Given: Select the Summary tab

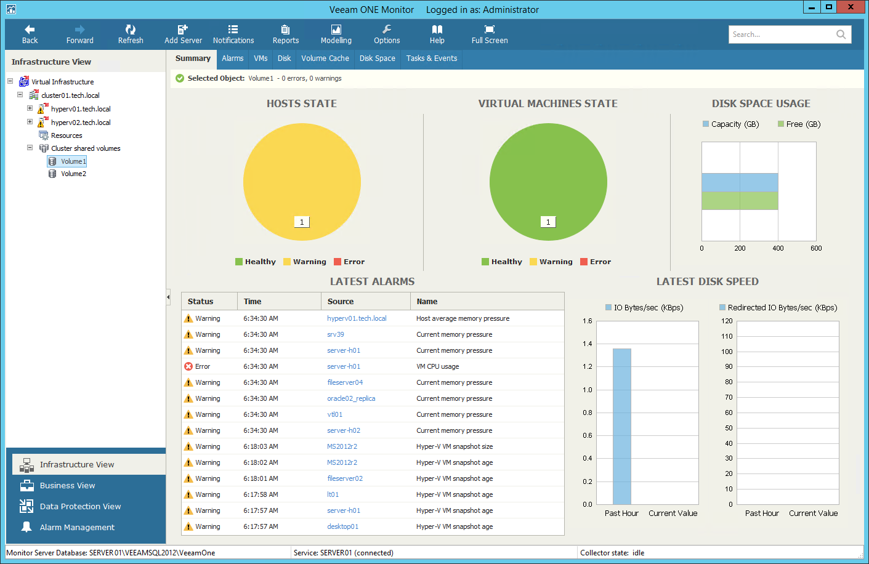Looking at the screenshot, I should click(193, 58).
